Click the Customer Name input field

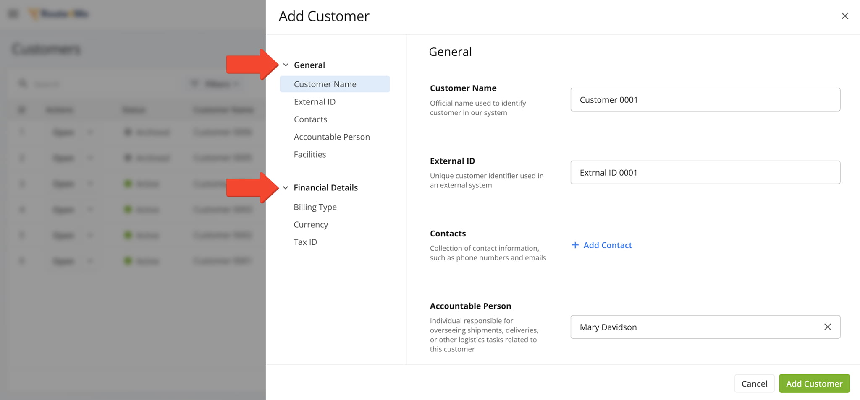point(705,100)
